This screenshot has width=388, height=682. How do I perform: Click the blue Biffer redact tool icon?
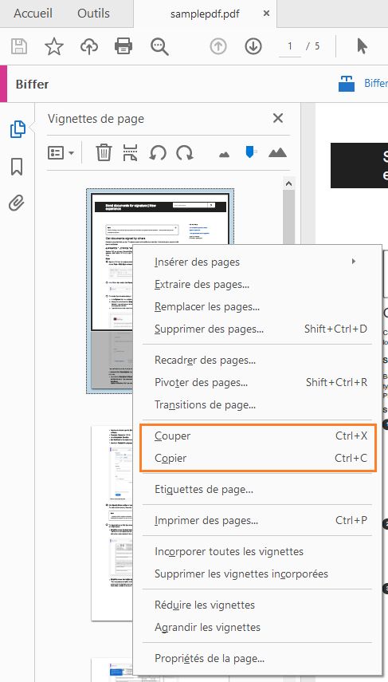[x=347, y=84]
